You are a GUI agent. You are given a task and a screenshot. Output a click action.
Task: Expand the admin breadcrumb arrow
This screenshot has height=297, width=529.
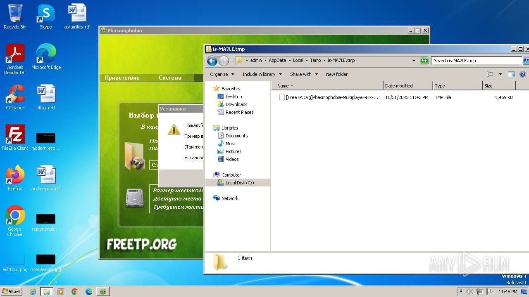pyautogui.click(x=265, y=61)
